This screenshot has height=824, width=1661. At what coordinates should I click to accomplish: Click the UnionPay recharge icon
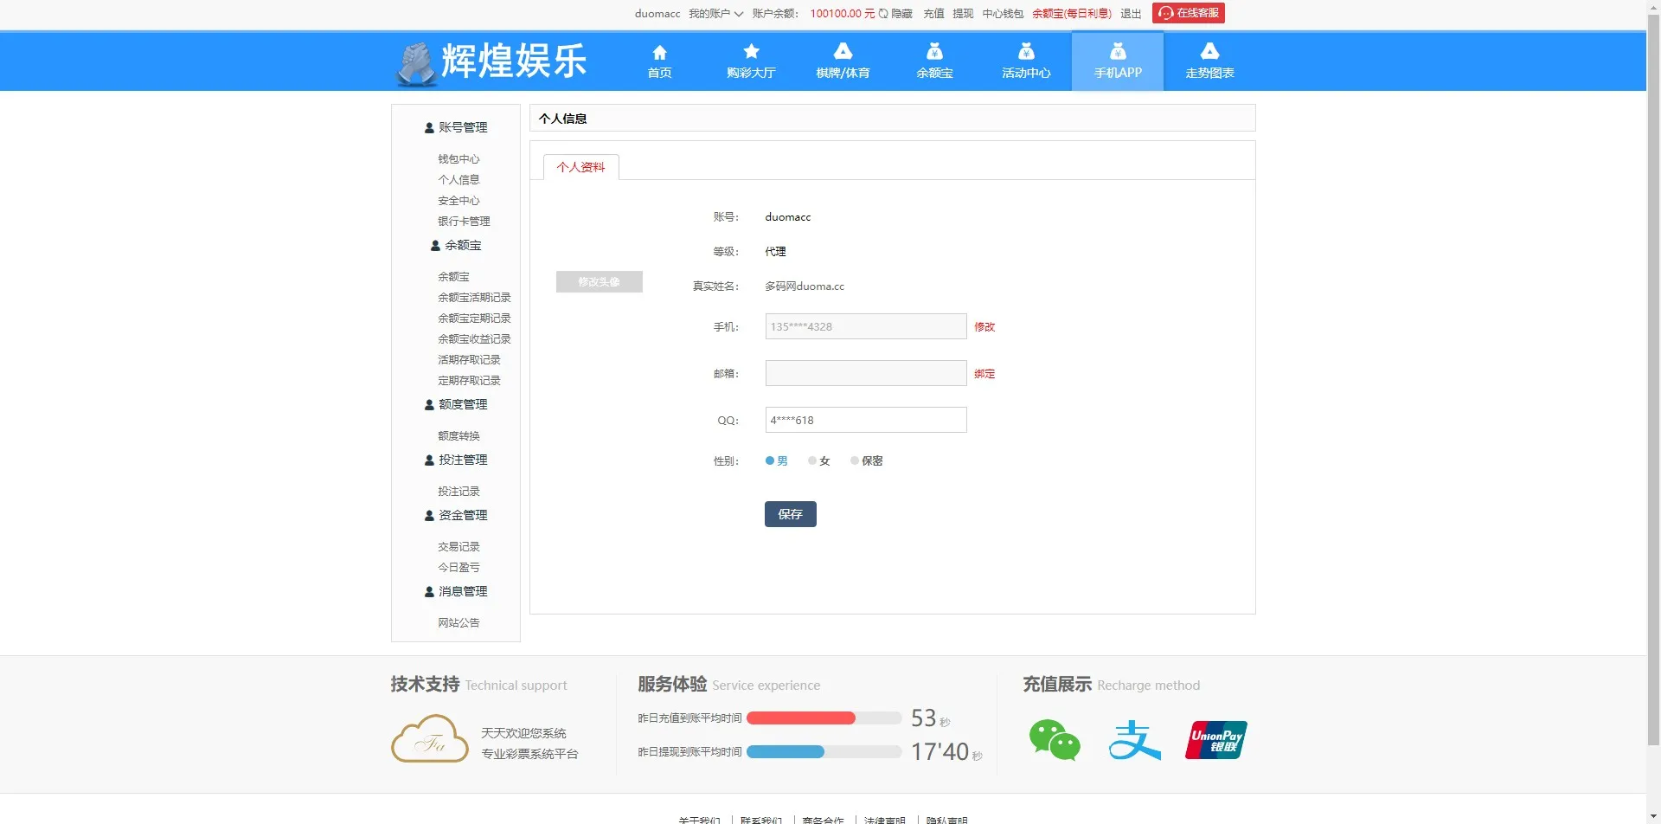[1215, 740]
